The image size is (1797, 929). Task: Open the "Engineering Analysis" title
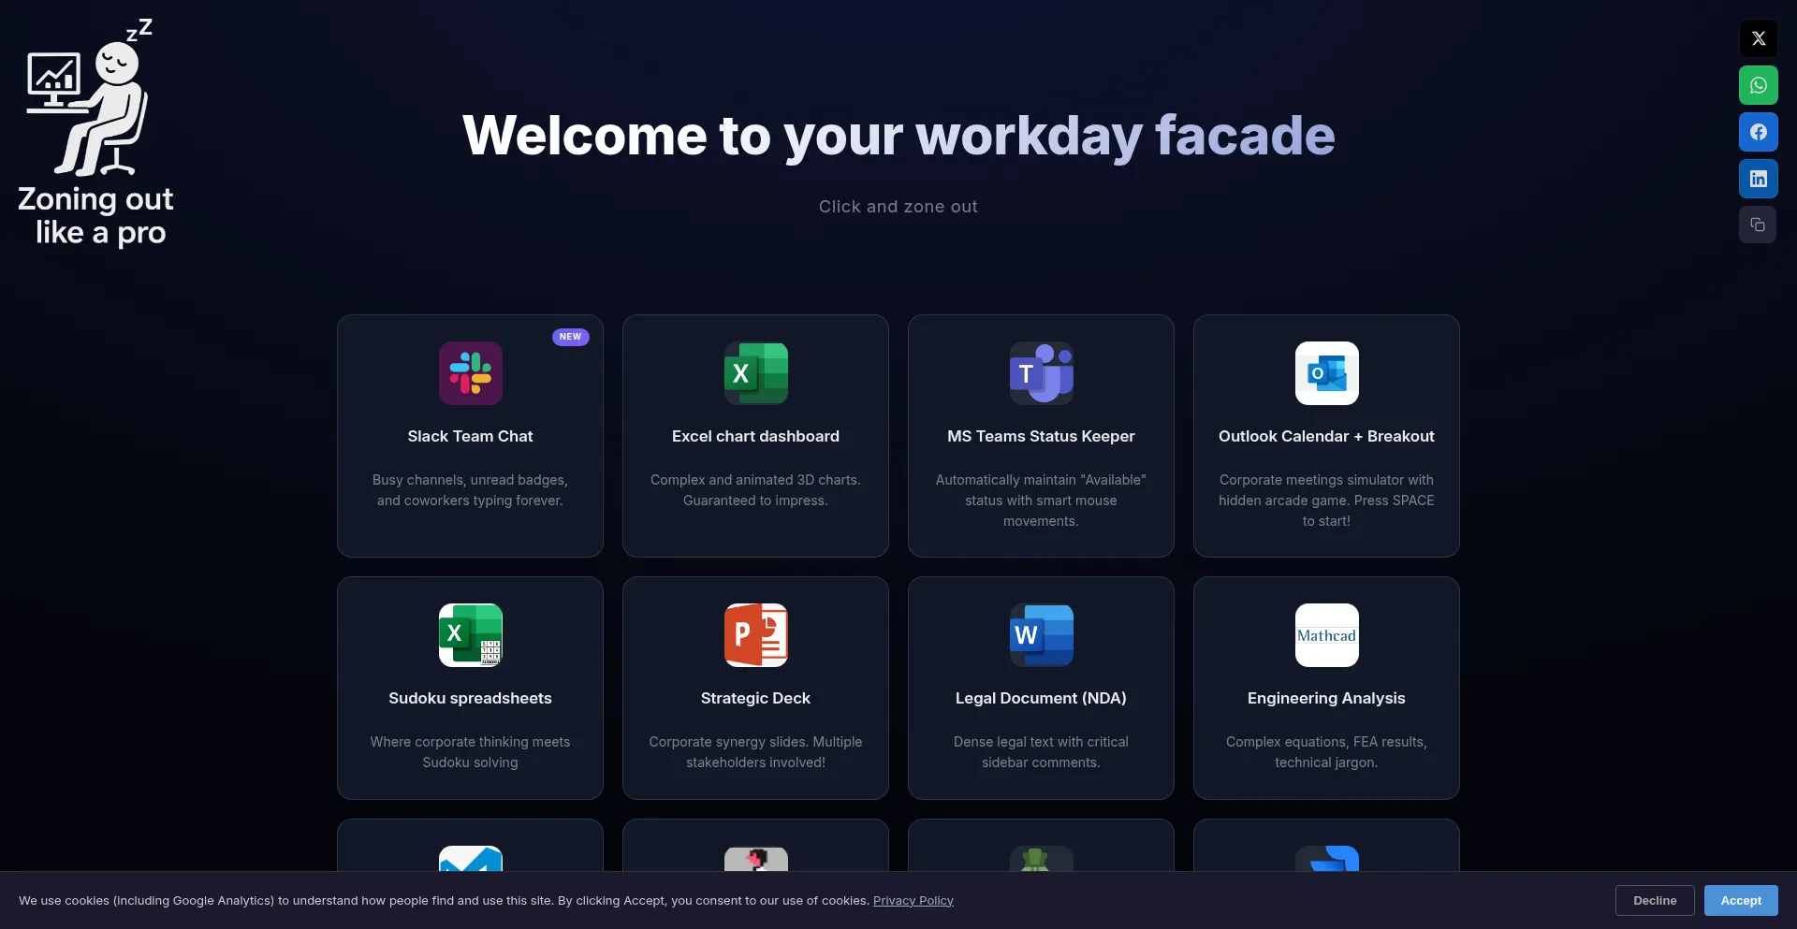1327,698
